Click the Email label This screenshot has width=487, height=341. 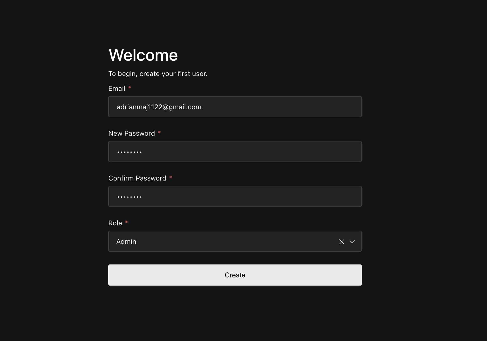117,88
